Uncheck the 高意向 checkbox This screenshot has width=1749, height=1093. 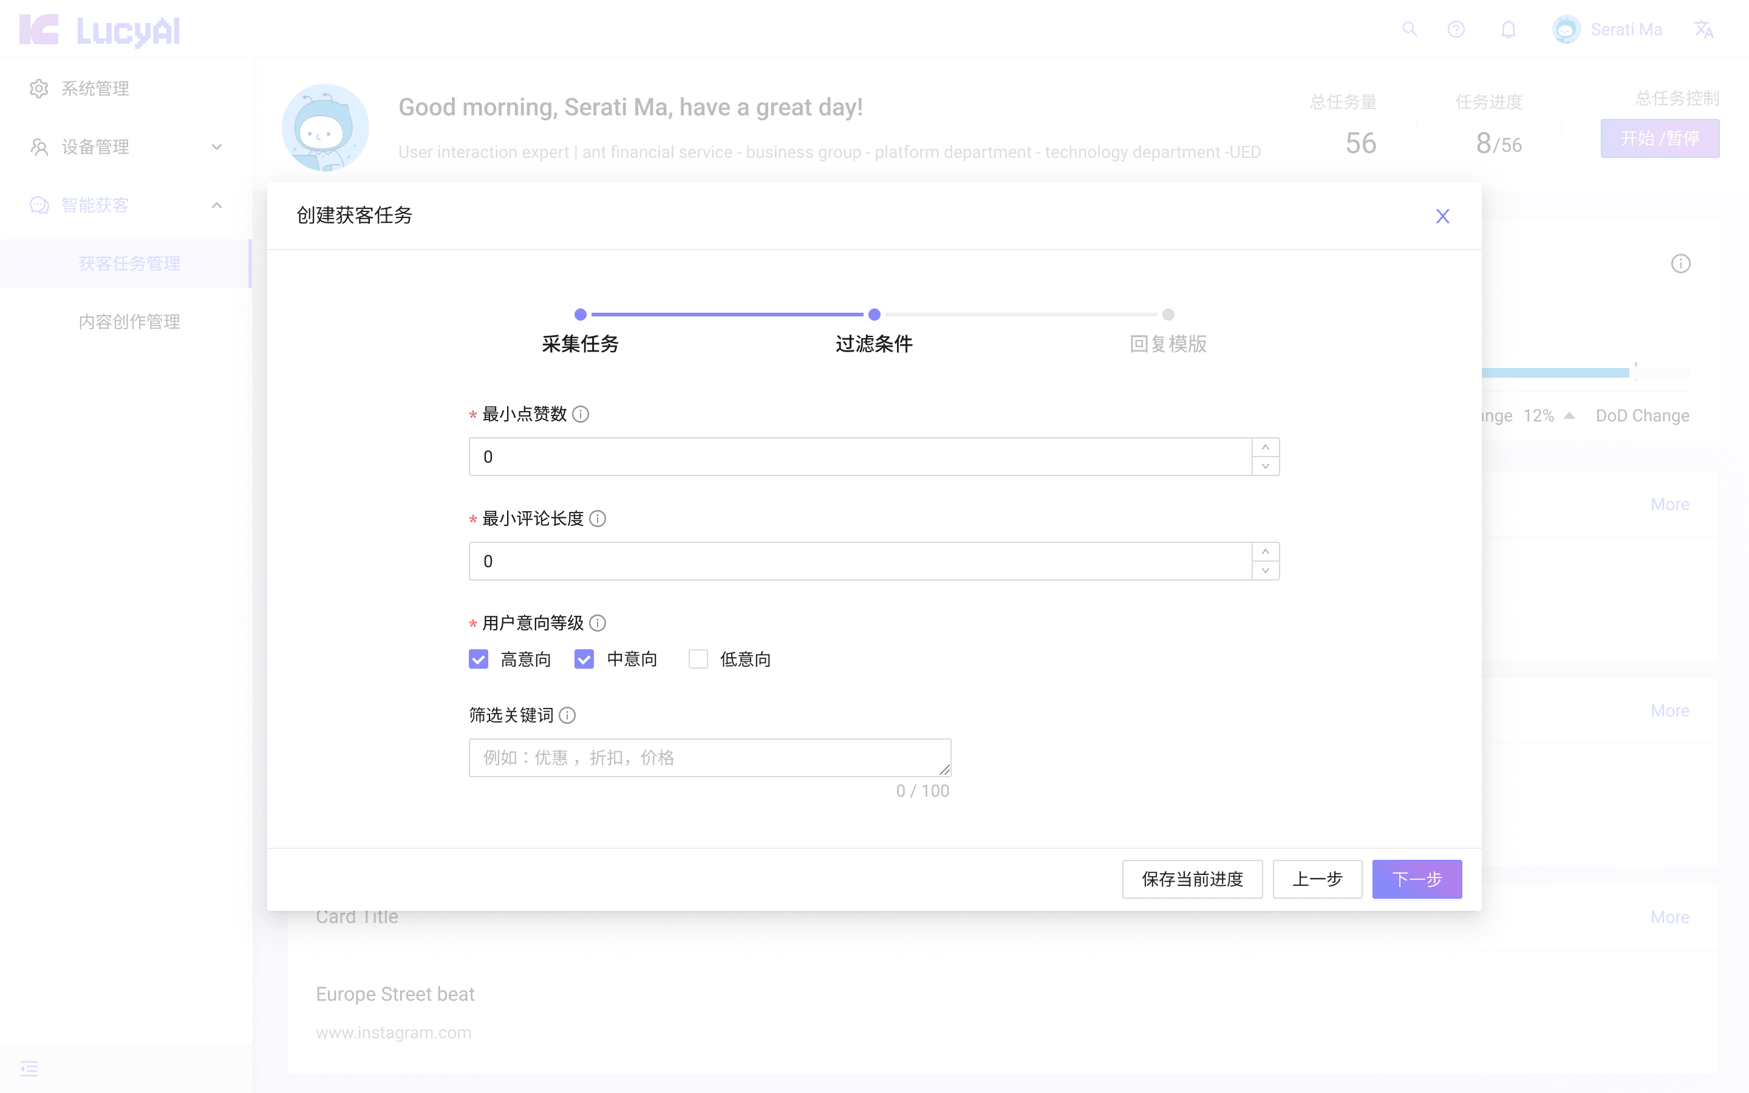pyautogui.click(x=479, y=659)
